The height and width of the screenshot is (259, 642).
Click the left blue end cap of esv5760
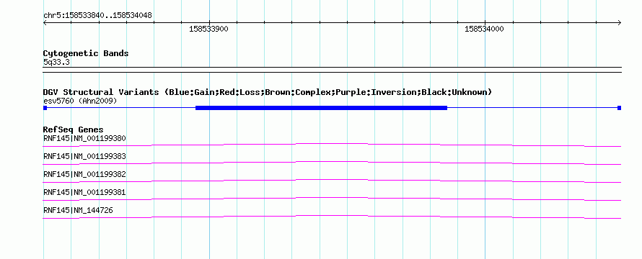(45, 108)
